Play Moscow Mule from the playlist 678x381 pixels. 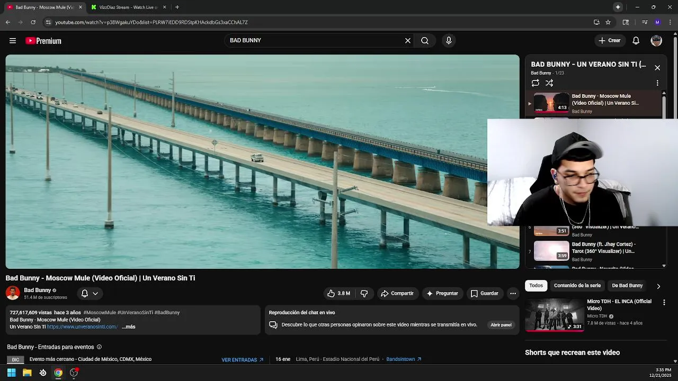coord(593,103)
